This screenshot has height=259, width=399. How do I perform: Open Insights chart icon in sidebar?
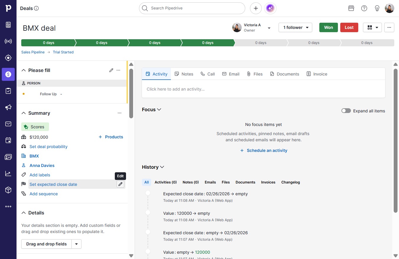(x=8, y=173)
